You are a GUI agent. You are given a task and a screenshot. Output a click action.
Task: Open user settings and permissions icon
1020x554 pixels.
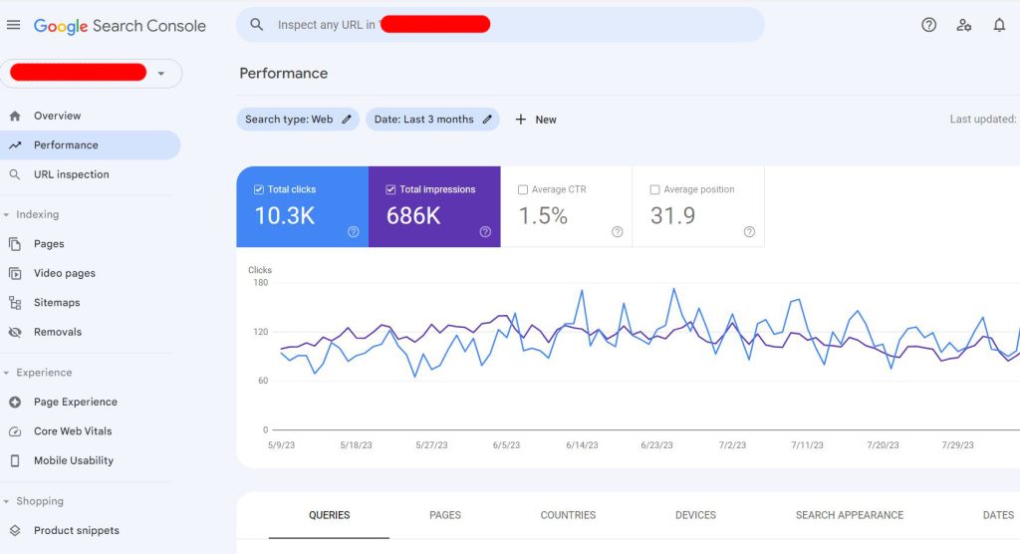[x=964, y=25]
